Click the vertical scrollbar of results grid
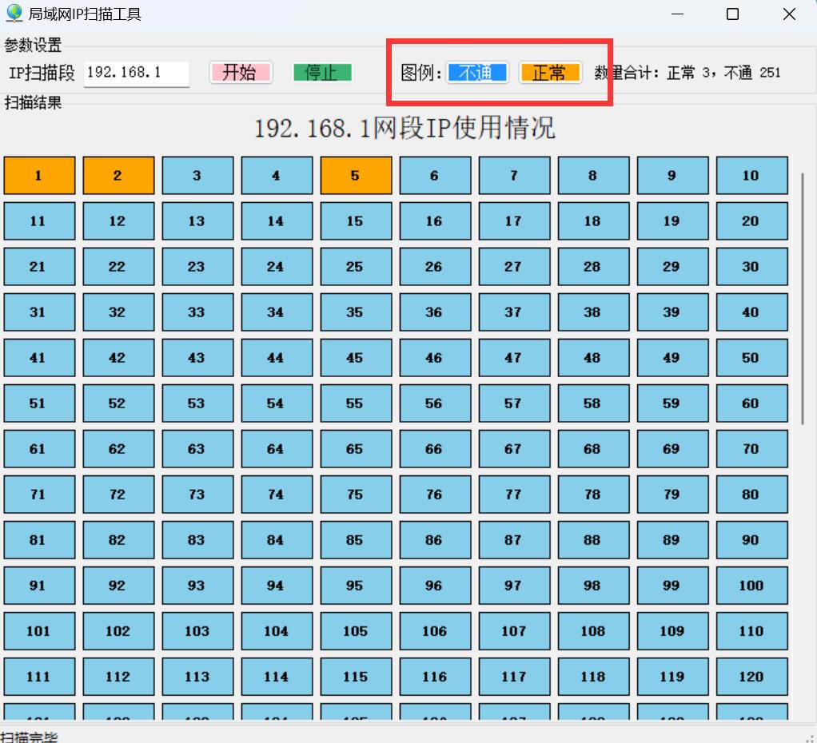The width and height of the screenshot is (817, 743). coord(803,296)
